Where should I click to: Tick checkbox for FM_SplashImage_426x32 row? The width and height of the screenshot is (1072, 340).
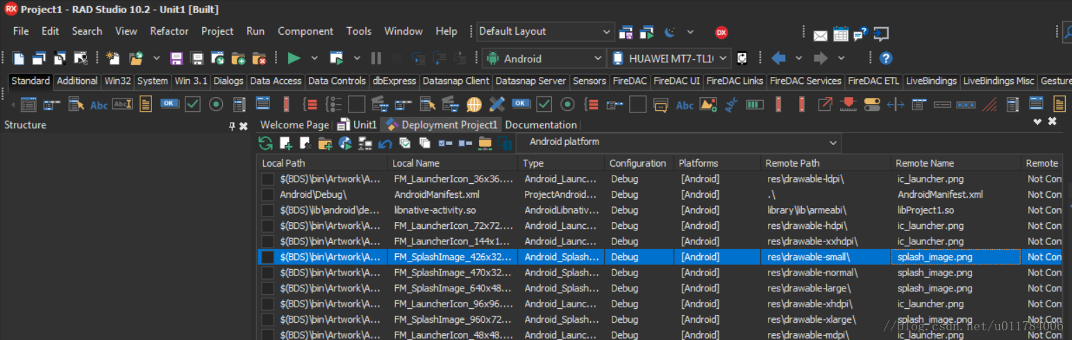(267, 257)
